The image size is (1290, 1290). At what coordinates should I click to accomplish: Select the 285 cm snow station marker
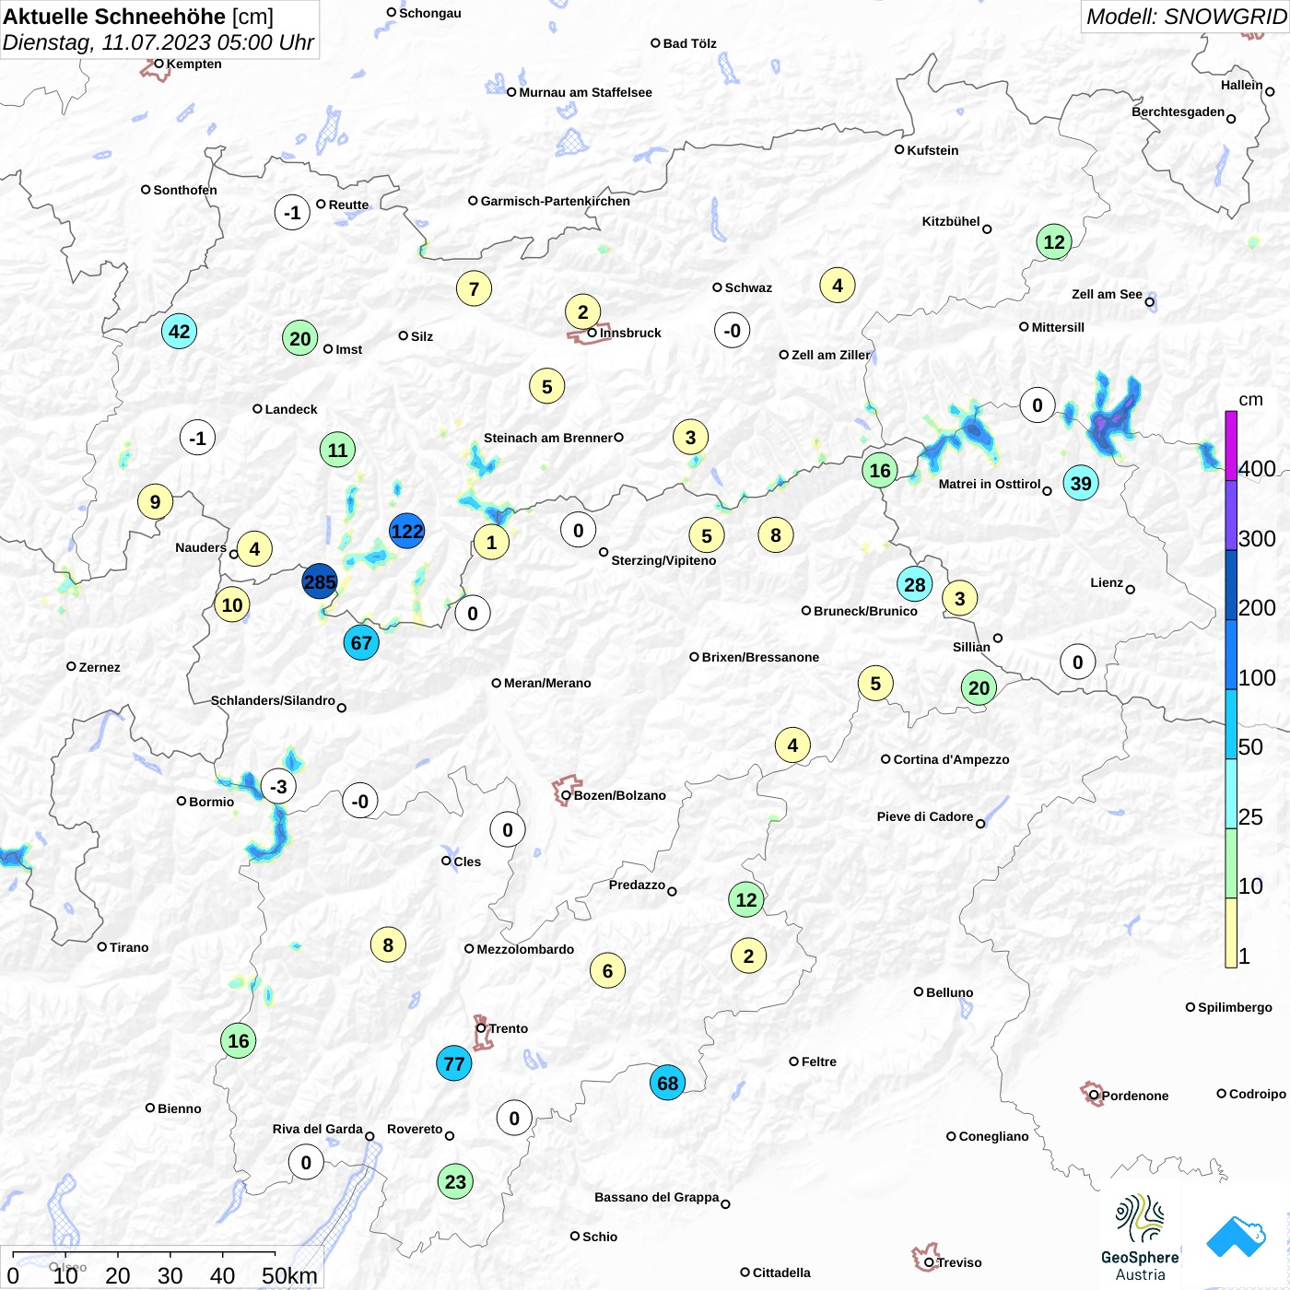pyautogui.click(x=320, y=581)
